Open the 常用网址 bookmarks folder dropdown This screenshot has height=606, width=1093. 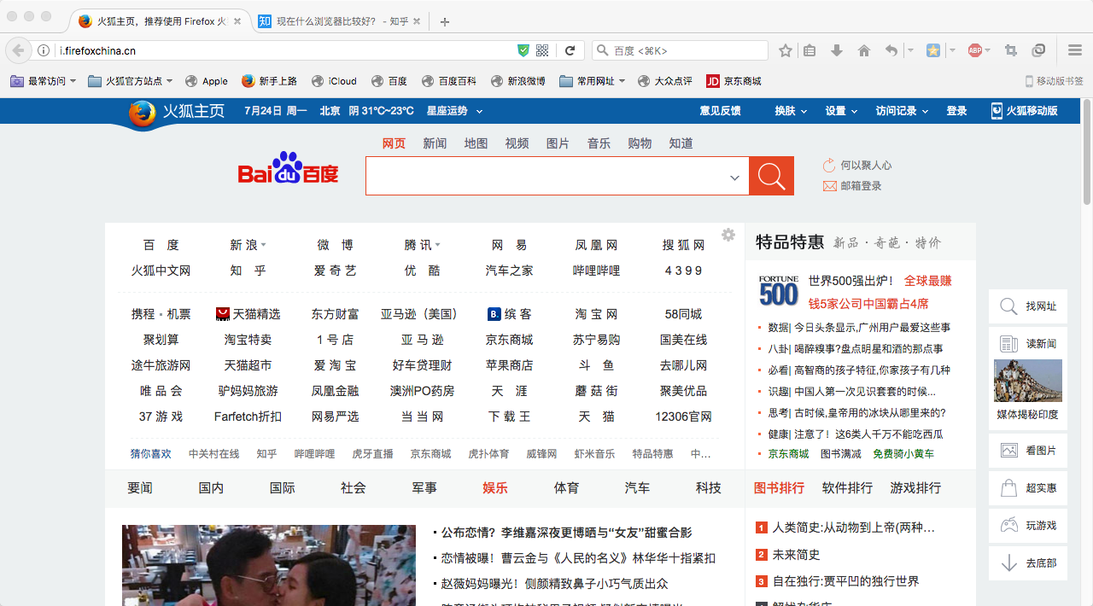(593, 81)
